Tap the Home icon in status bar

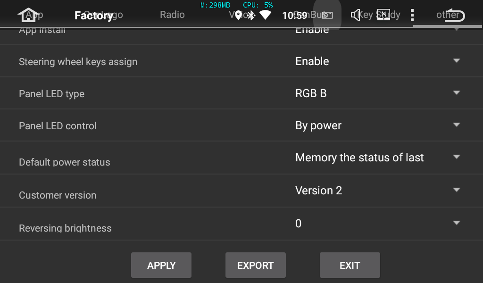click(28, 15)
